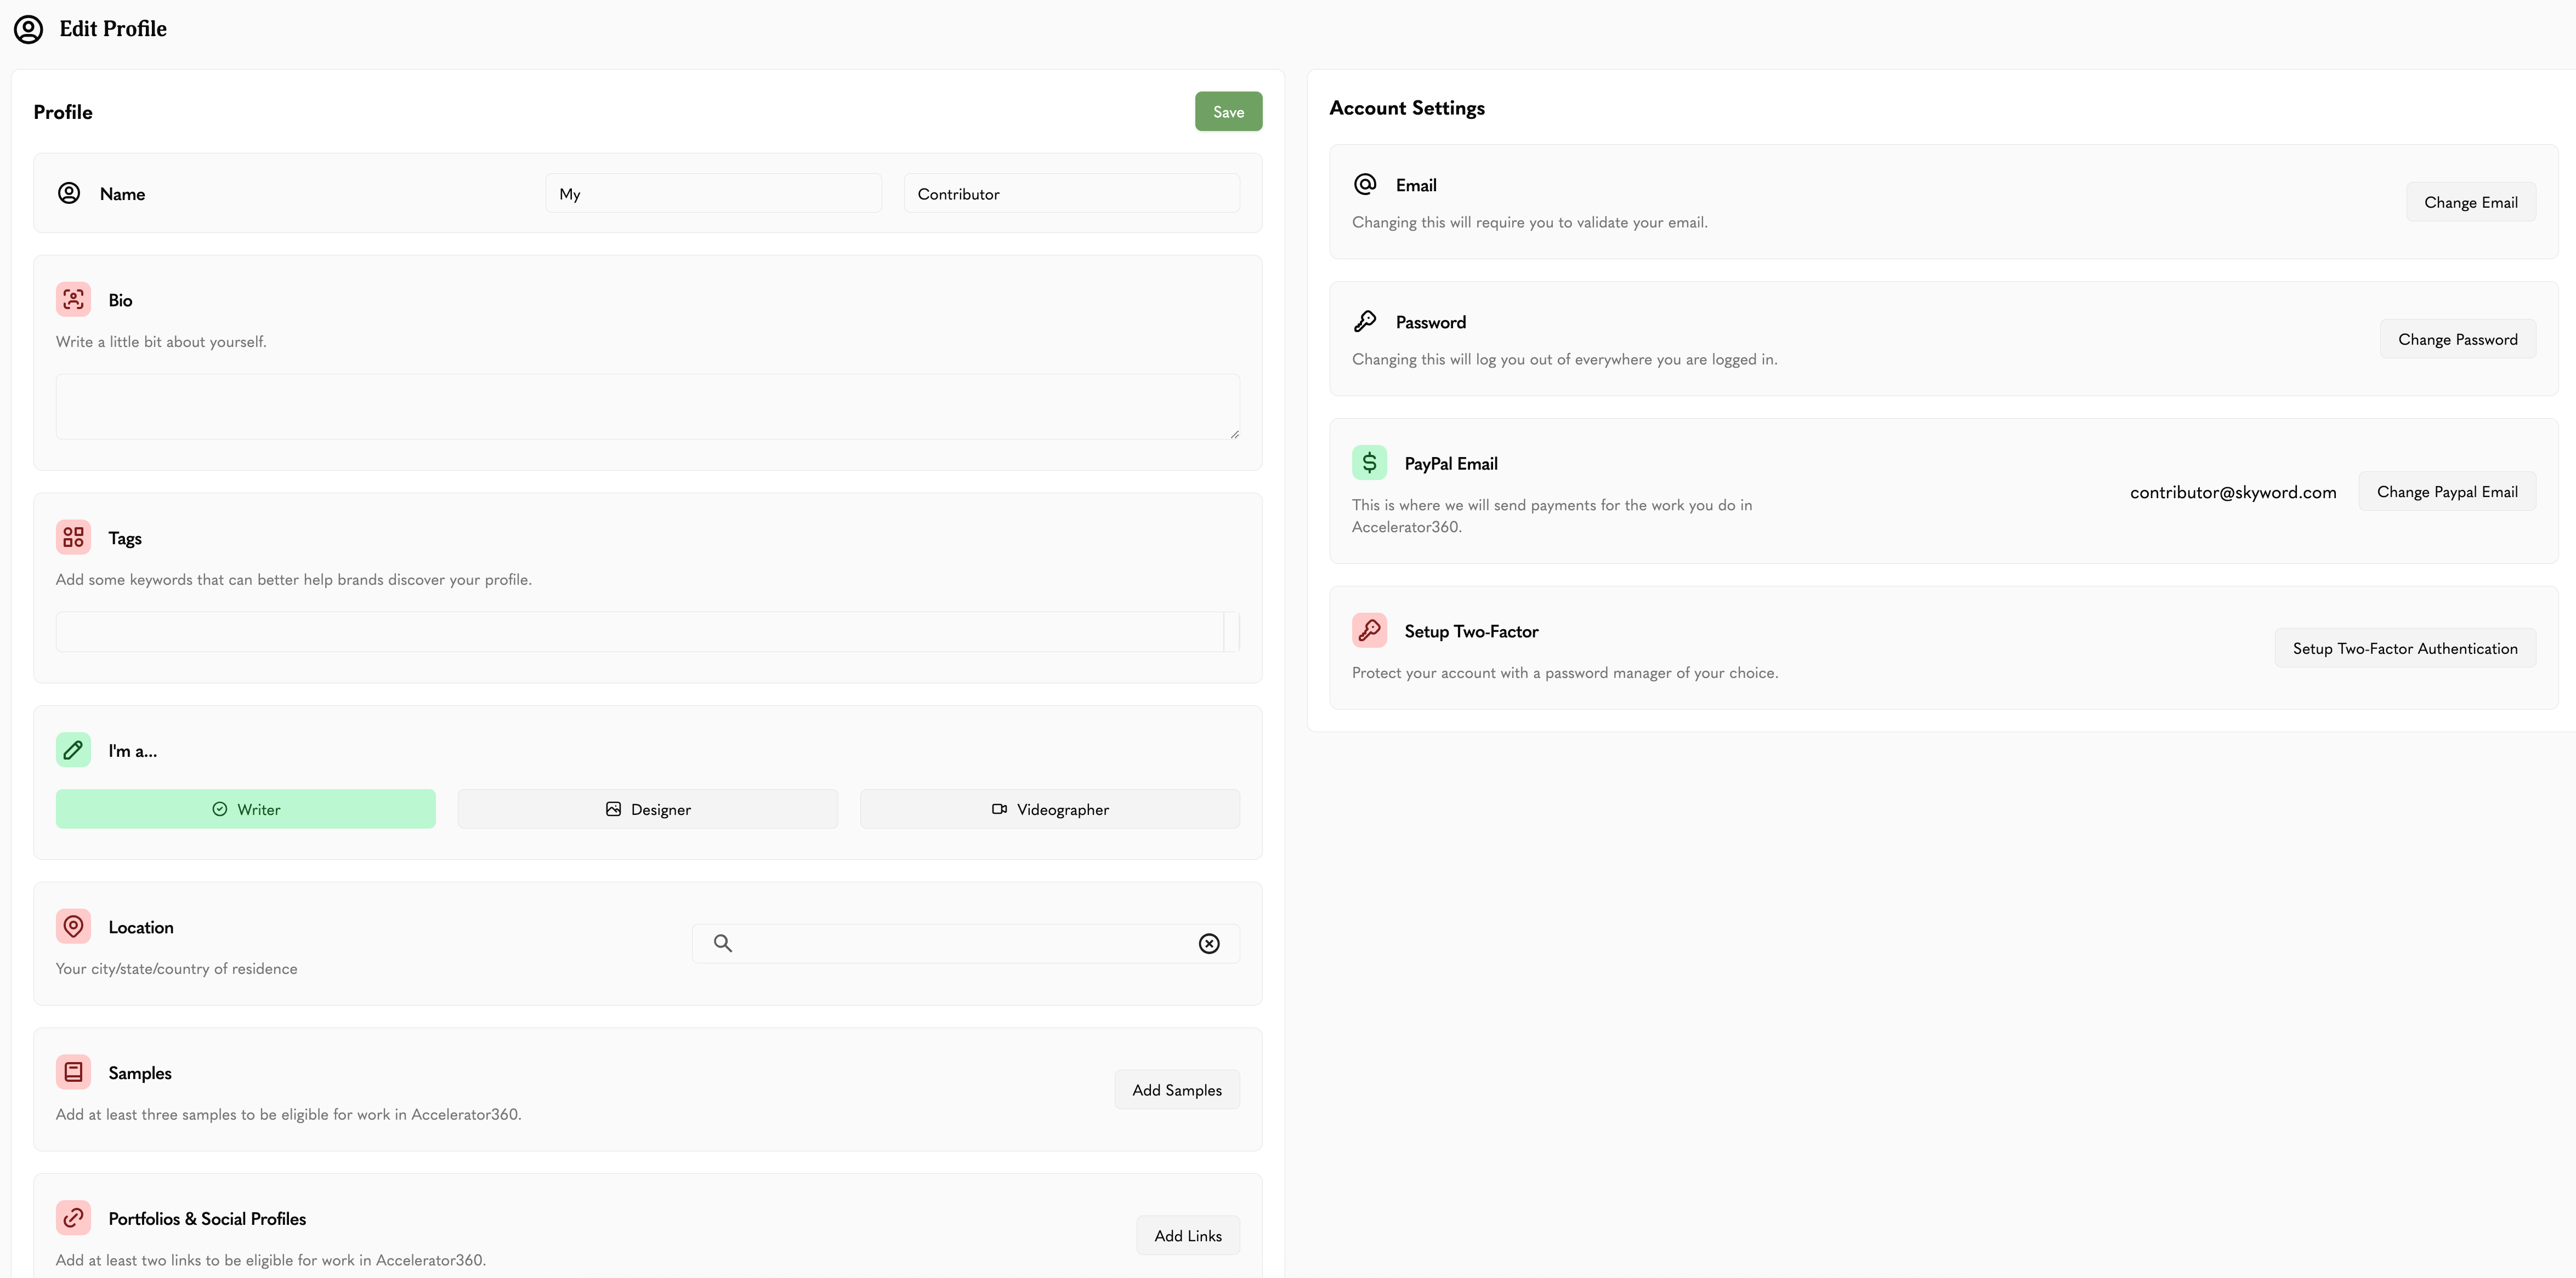Click Setup Two-Factor Authentication
Image resolution: width=2576 pixels, height=1278 pixels.
click(2405, 647)
